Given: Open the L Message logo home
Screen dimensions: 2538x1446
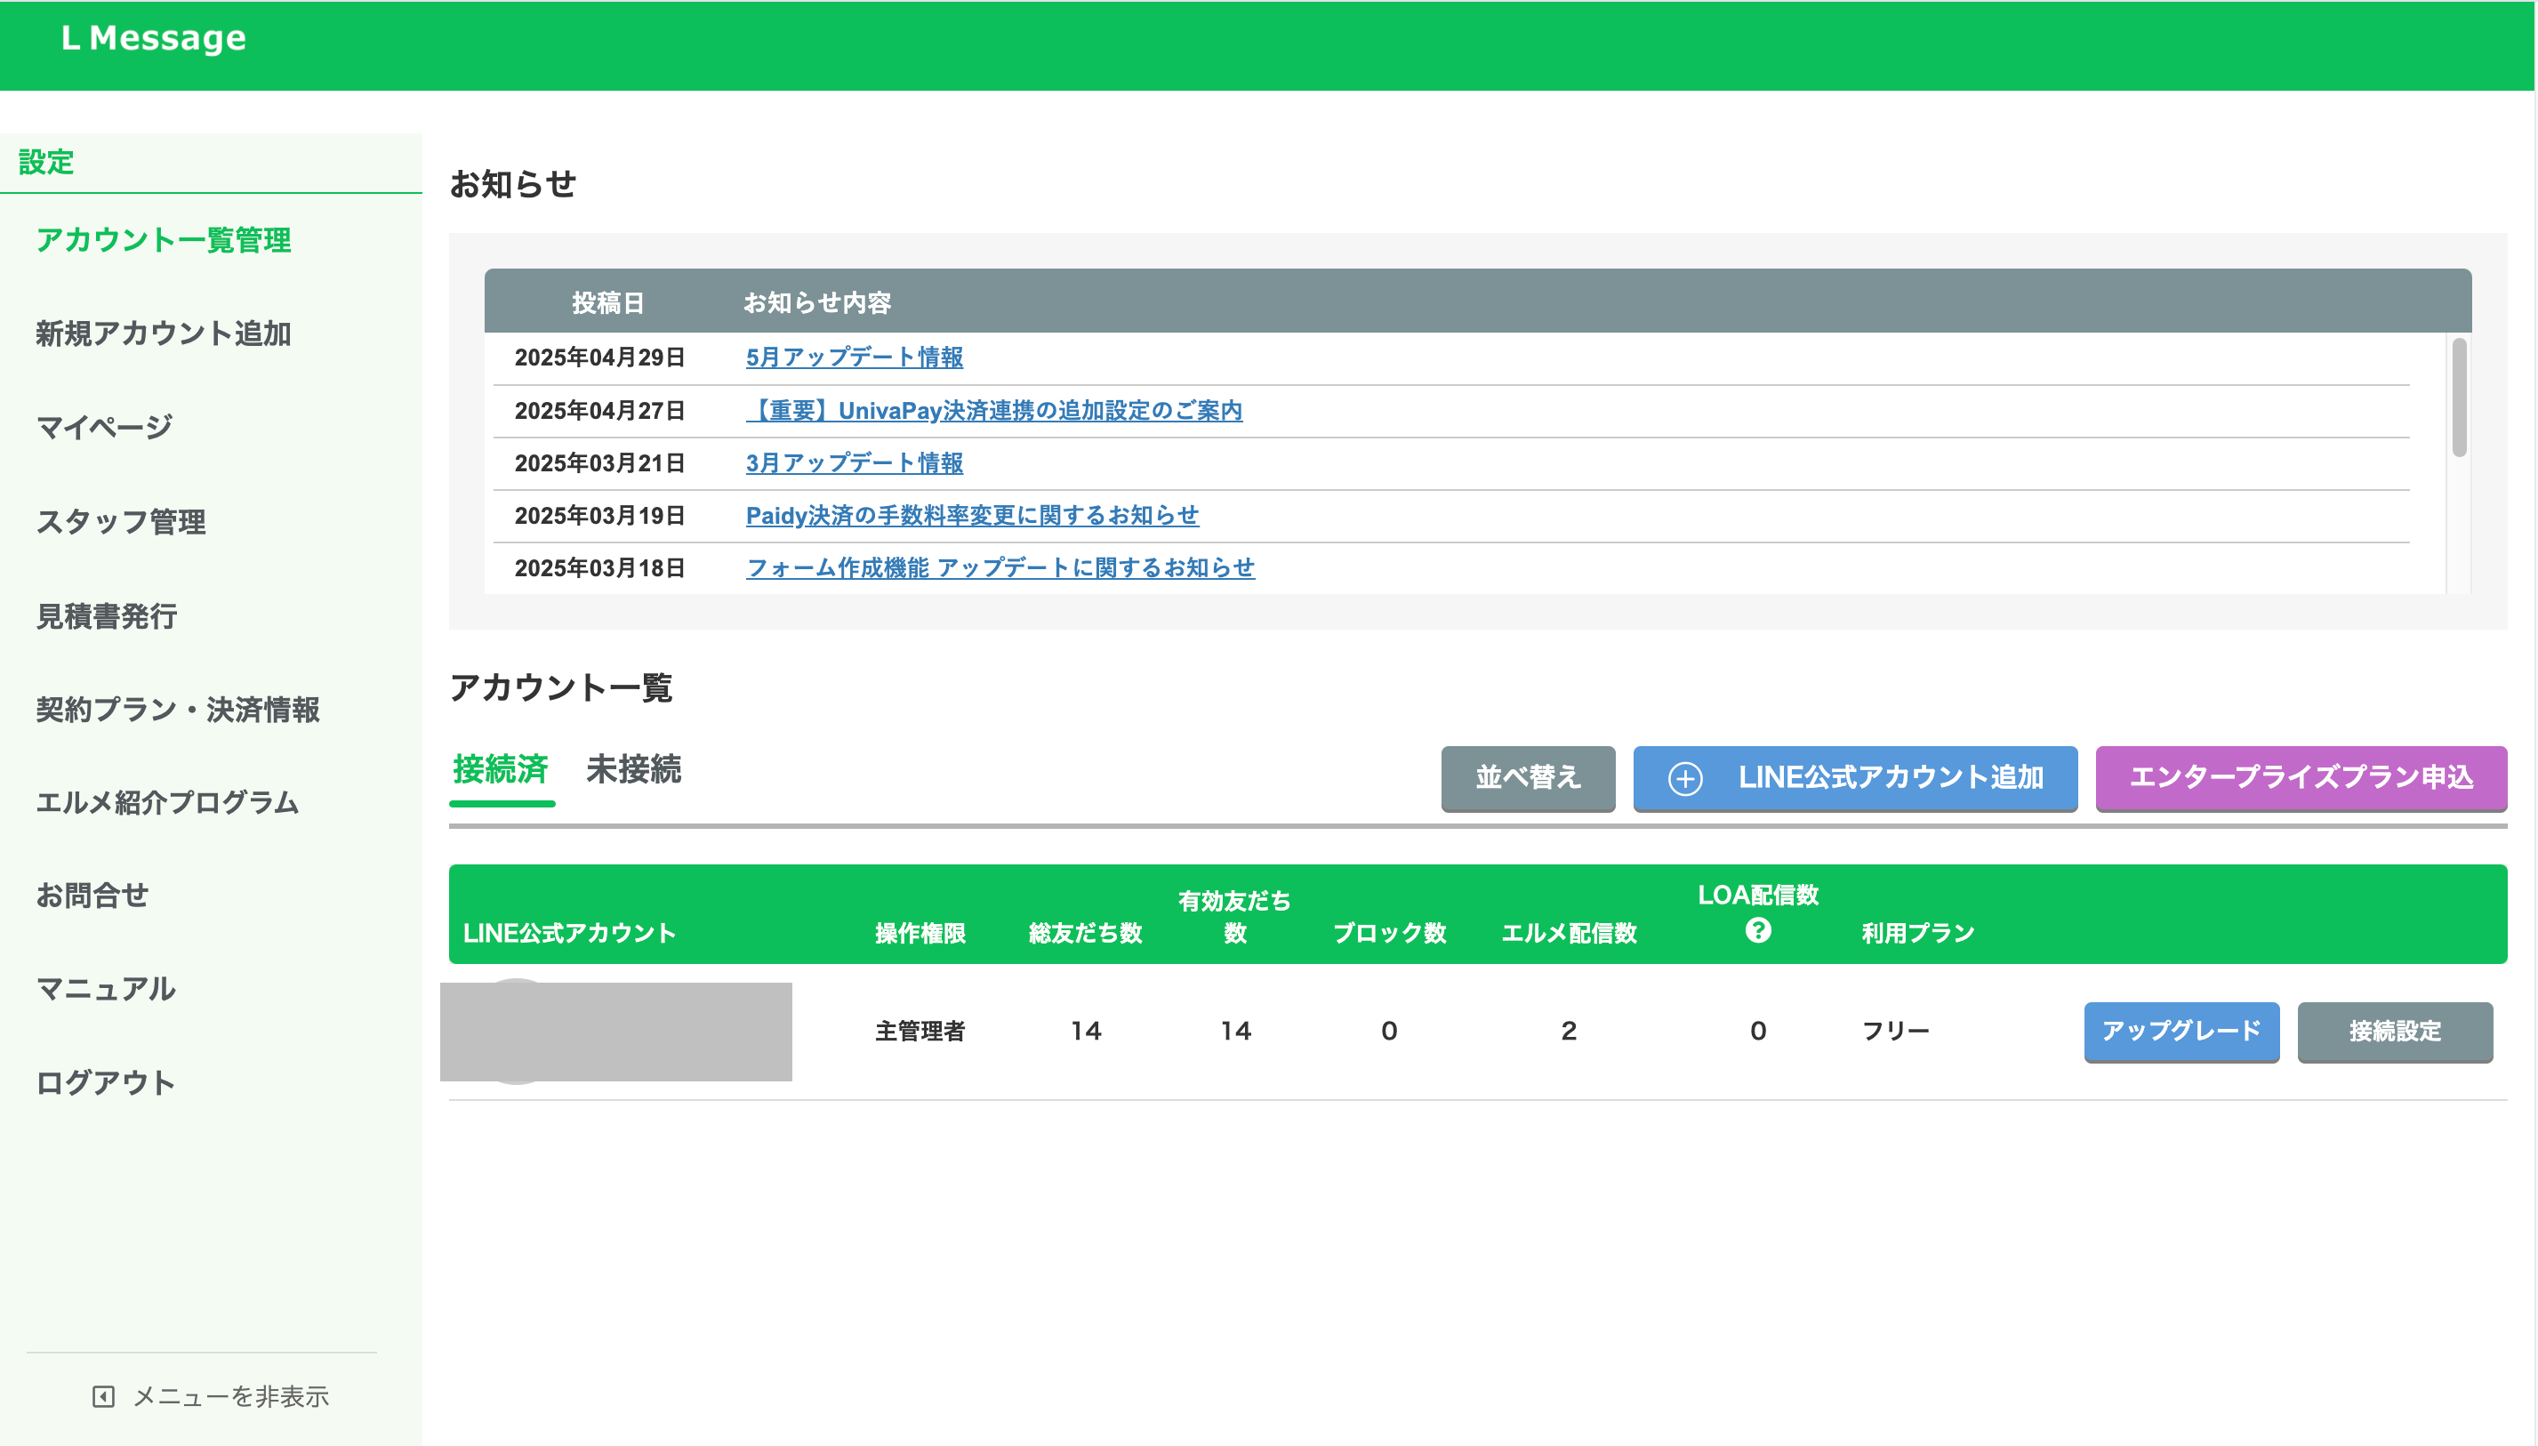Looking at the screenshot, I should click(x=154, y=37).
